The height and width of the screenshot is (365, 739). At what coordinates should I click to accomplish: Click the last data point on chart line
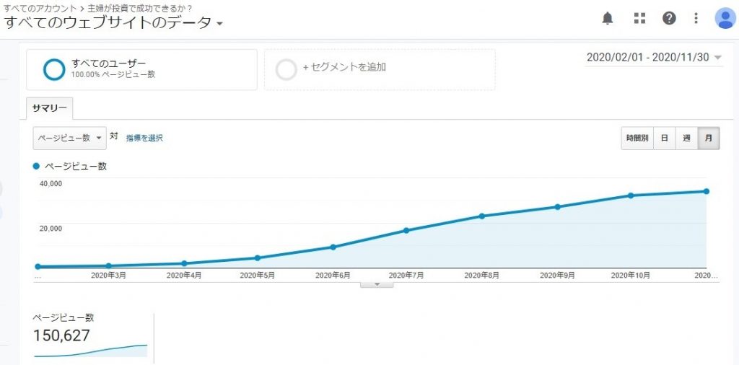(707, 191)
